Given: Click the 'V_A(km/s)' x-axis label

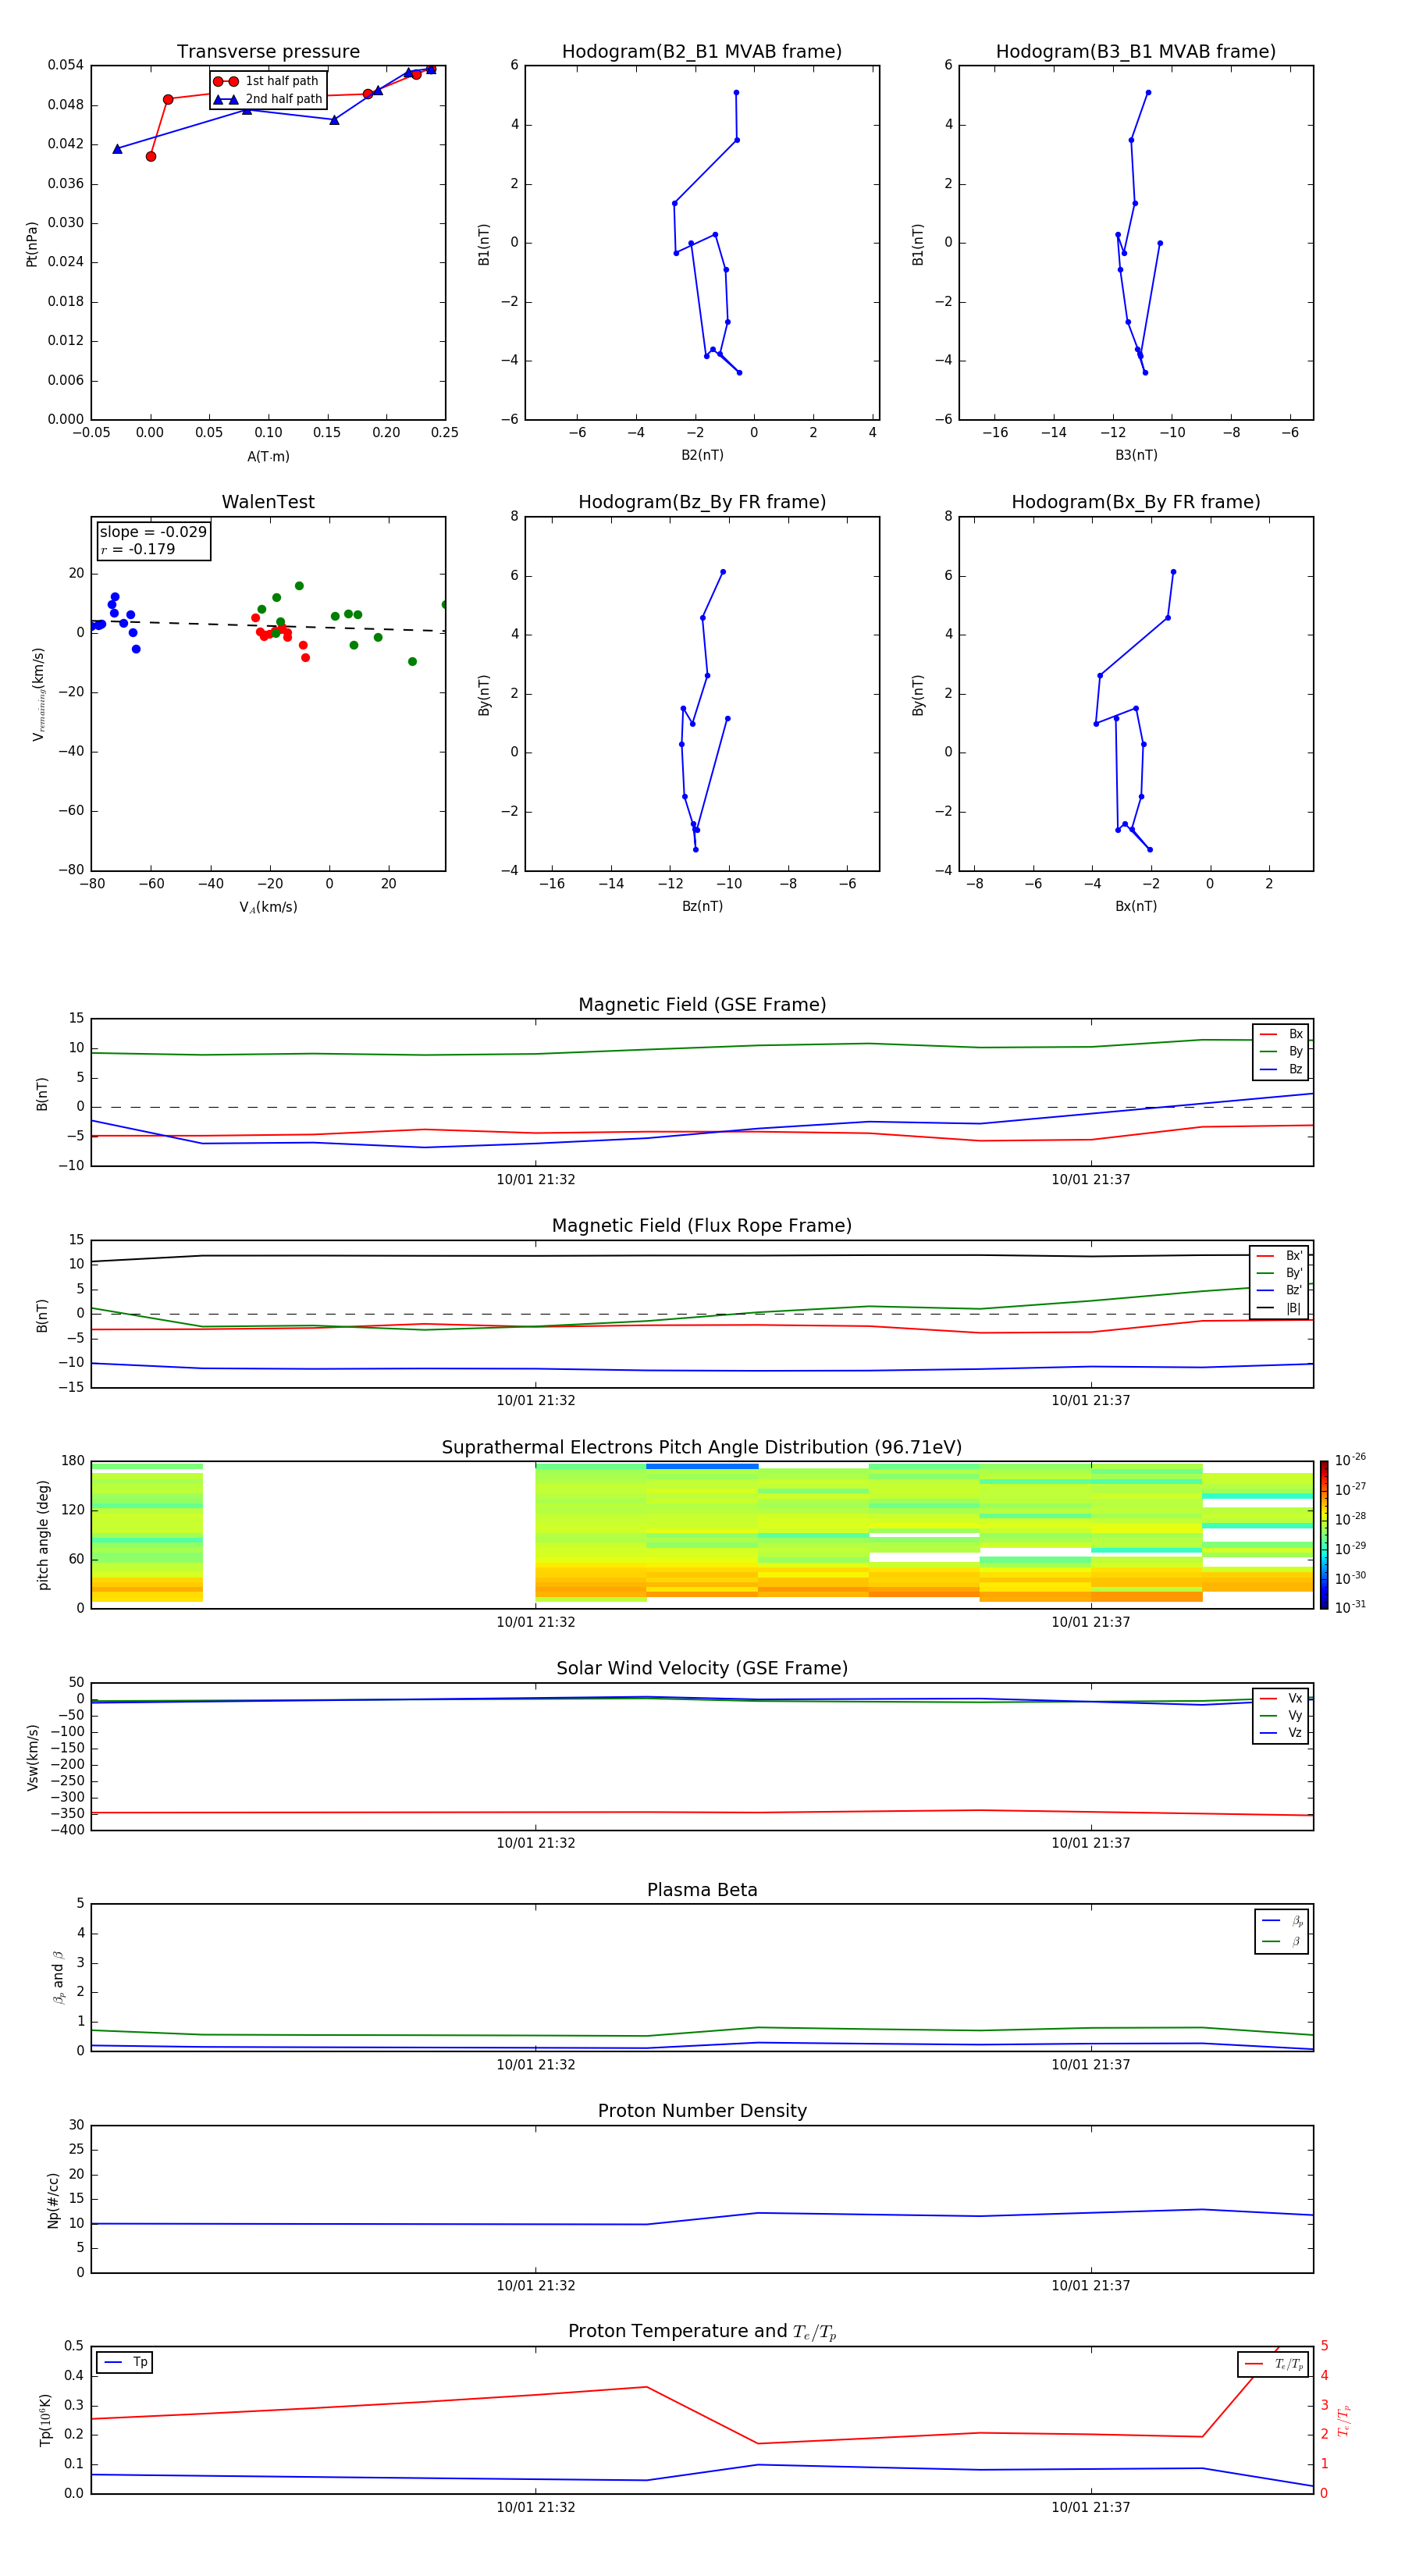Looking at the screenshot, I should 268,907.
